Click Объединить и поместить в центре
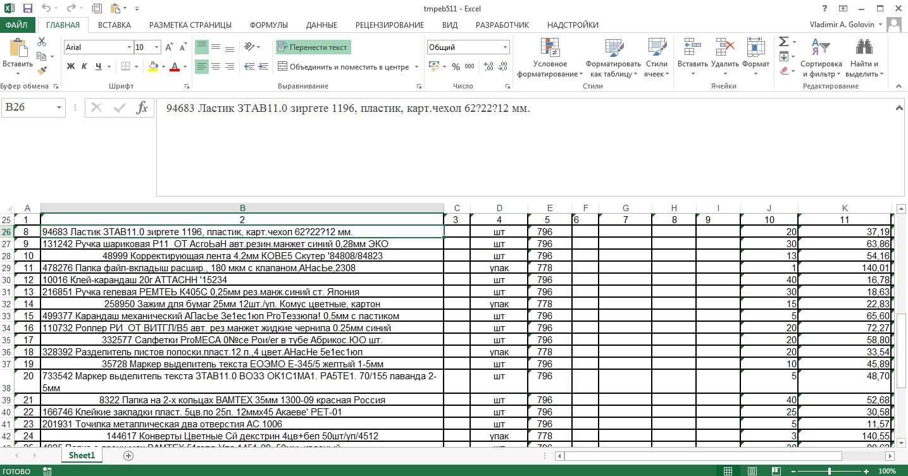This screenshot has width=908, height=476. coord(344,66)
